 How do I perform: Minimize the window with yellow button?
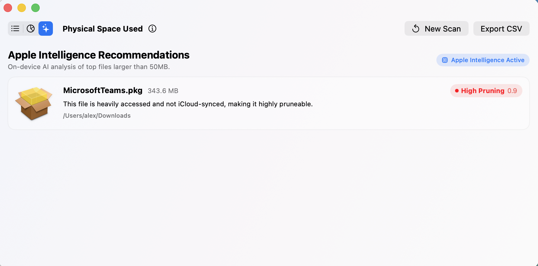tap(22, 8)
